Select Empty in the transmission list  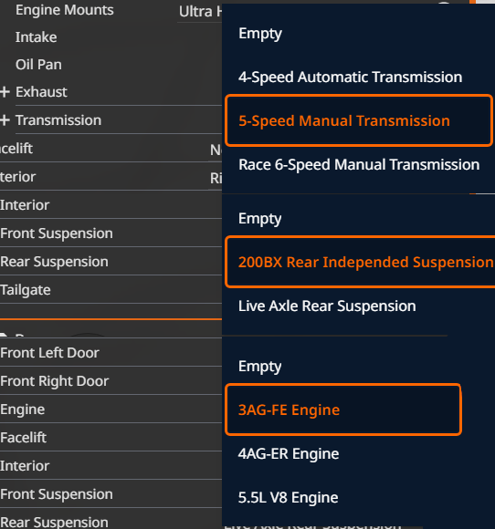pyautogui.click(x=260, y=34)
